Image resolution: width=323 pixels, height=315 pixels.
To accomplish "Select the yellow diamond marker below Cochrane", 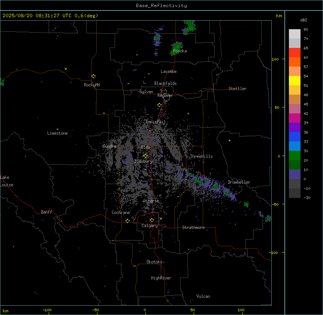I will click(127, 221).
